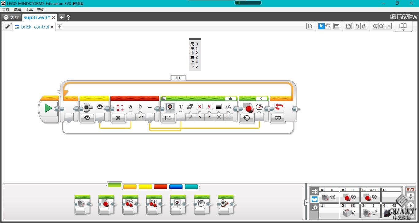Viewport: 419px width, 223px height.
Task: Pick the Medium Motor palette block
Action: 82,204
